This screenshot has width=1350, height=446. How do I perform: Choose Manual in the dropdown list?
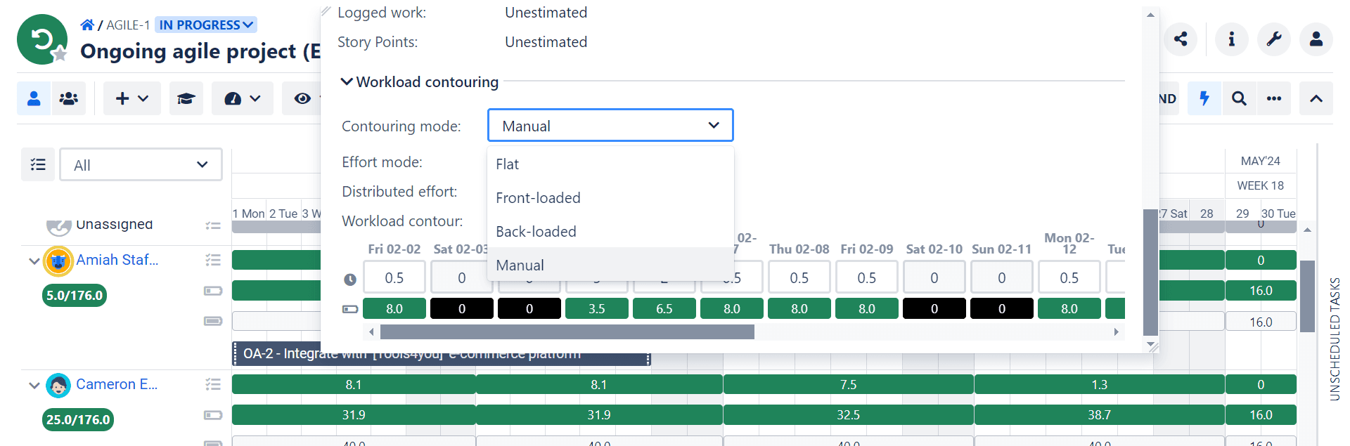(x=610, y=265)
